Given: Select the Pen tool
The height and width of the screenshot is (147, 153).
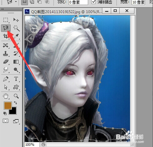Looking at the screenshot, I should [6, 79].
